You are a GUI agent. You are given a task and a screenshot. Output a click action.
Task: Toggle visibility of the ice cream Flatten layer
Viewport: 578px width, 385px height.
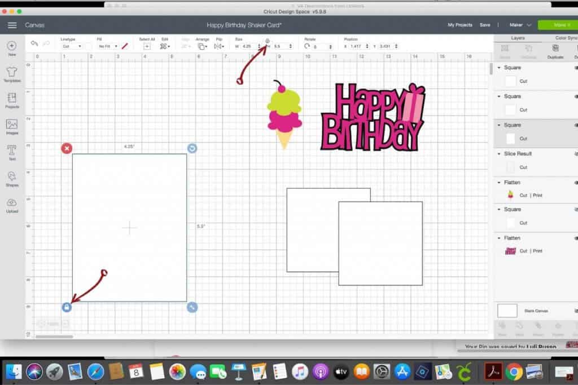point(576,183)
